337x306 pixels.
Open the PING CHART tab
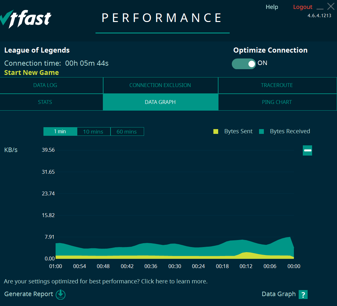(x=278, y=102)
